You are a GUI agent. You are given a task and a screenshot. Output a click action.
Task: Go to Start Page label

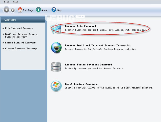pos(28,10)
